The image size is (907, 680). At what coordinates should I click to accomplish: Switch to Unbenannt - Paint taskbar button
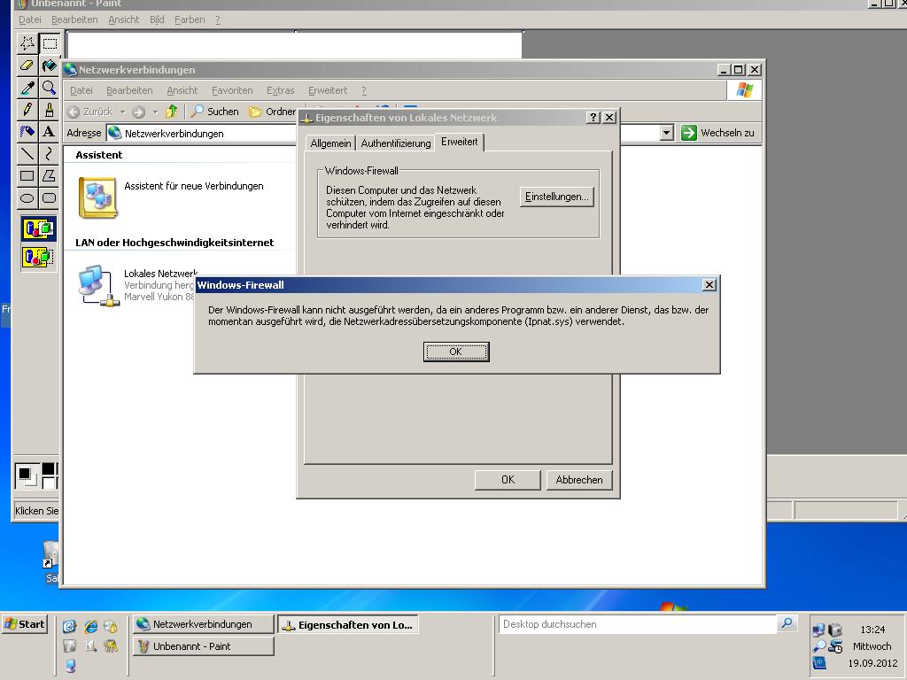tap(204, 646)
